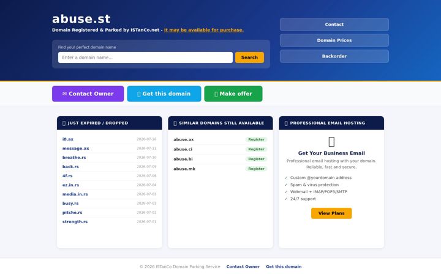Register the abuse.ax domain
The height and width of the screenshot is (275, 441).
click(x=256, y=139)
